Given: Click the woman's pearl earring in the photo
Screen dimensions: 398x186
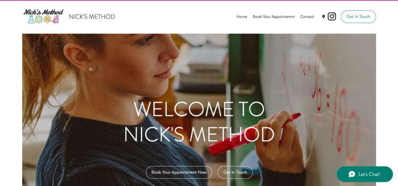Looking at the screenshot, I should (91, 69).
